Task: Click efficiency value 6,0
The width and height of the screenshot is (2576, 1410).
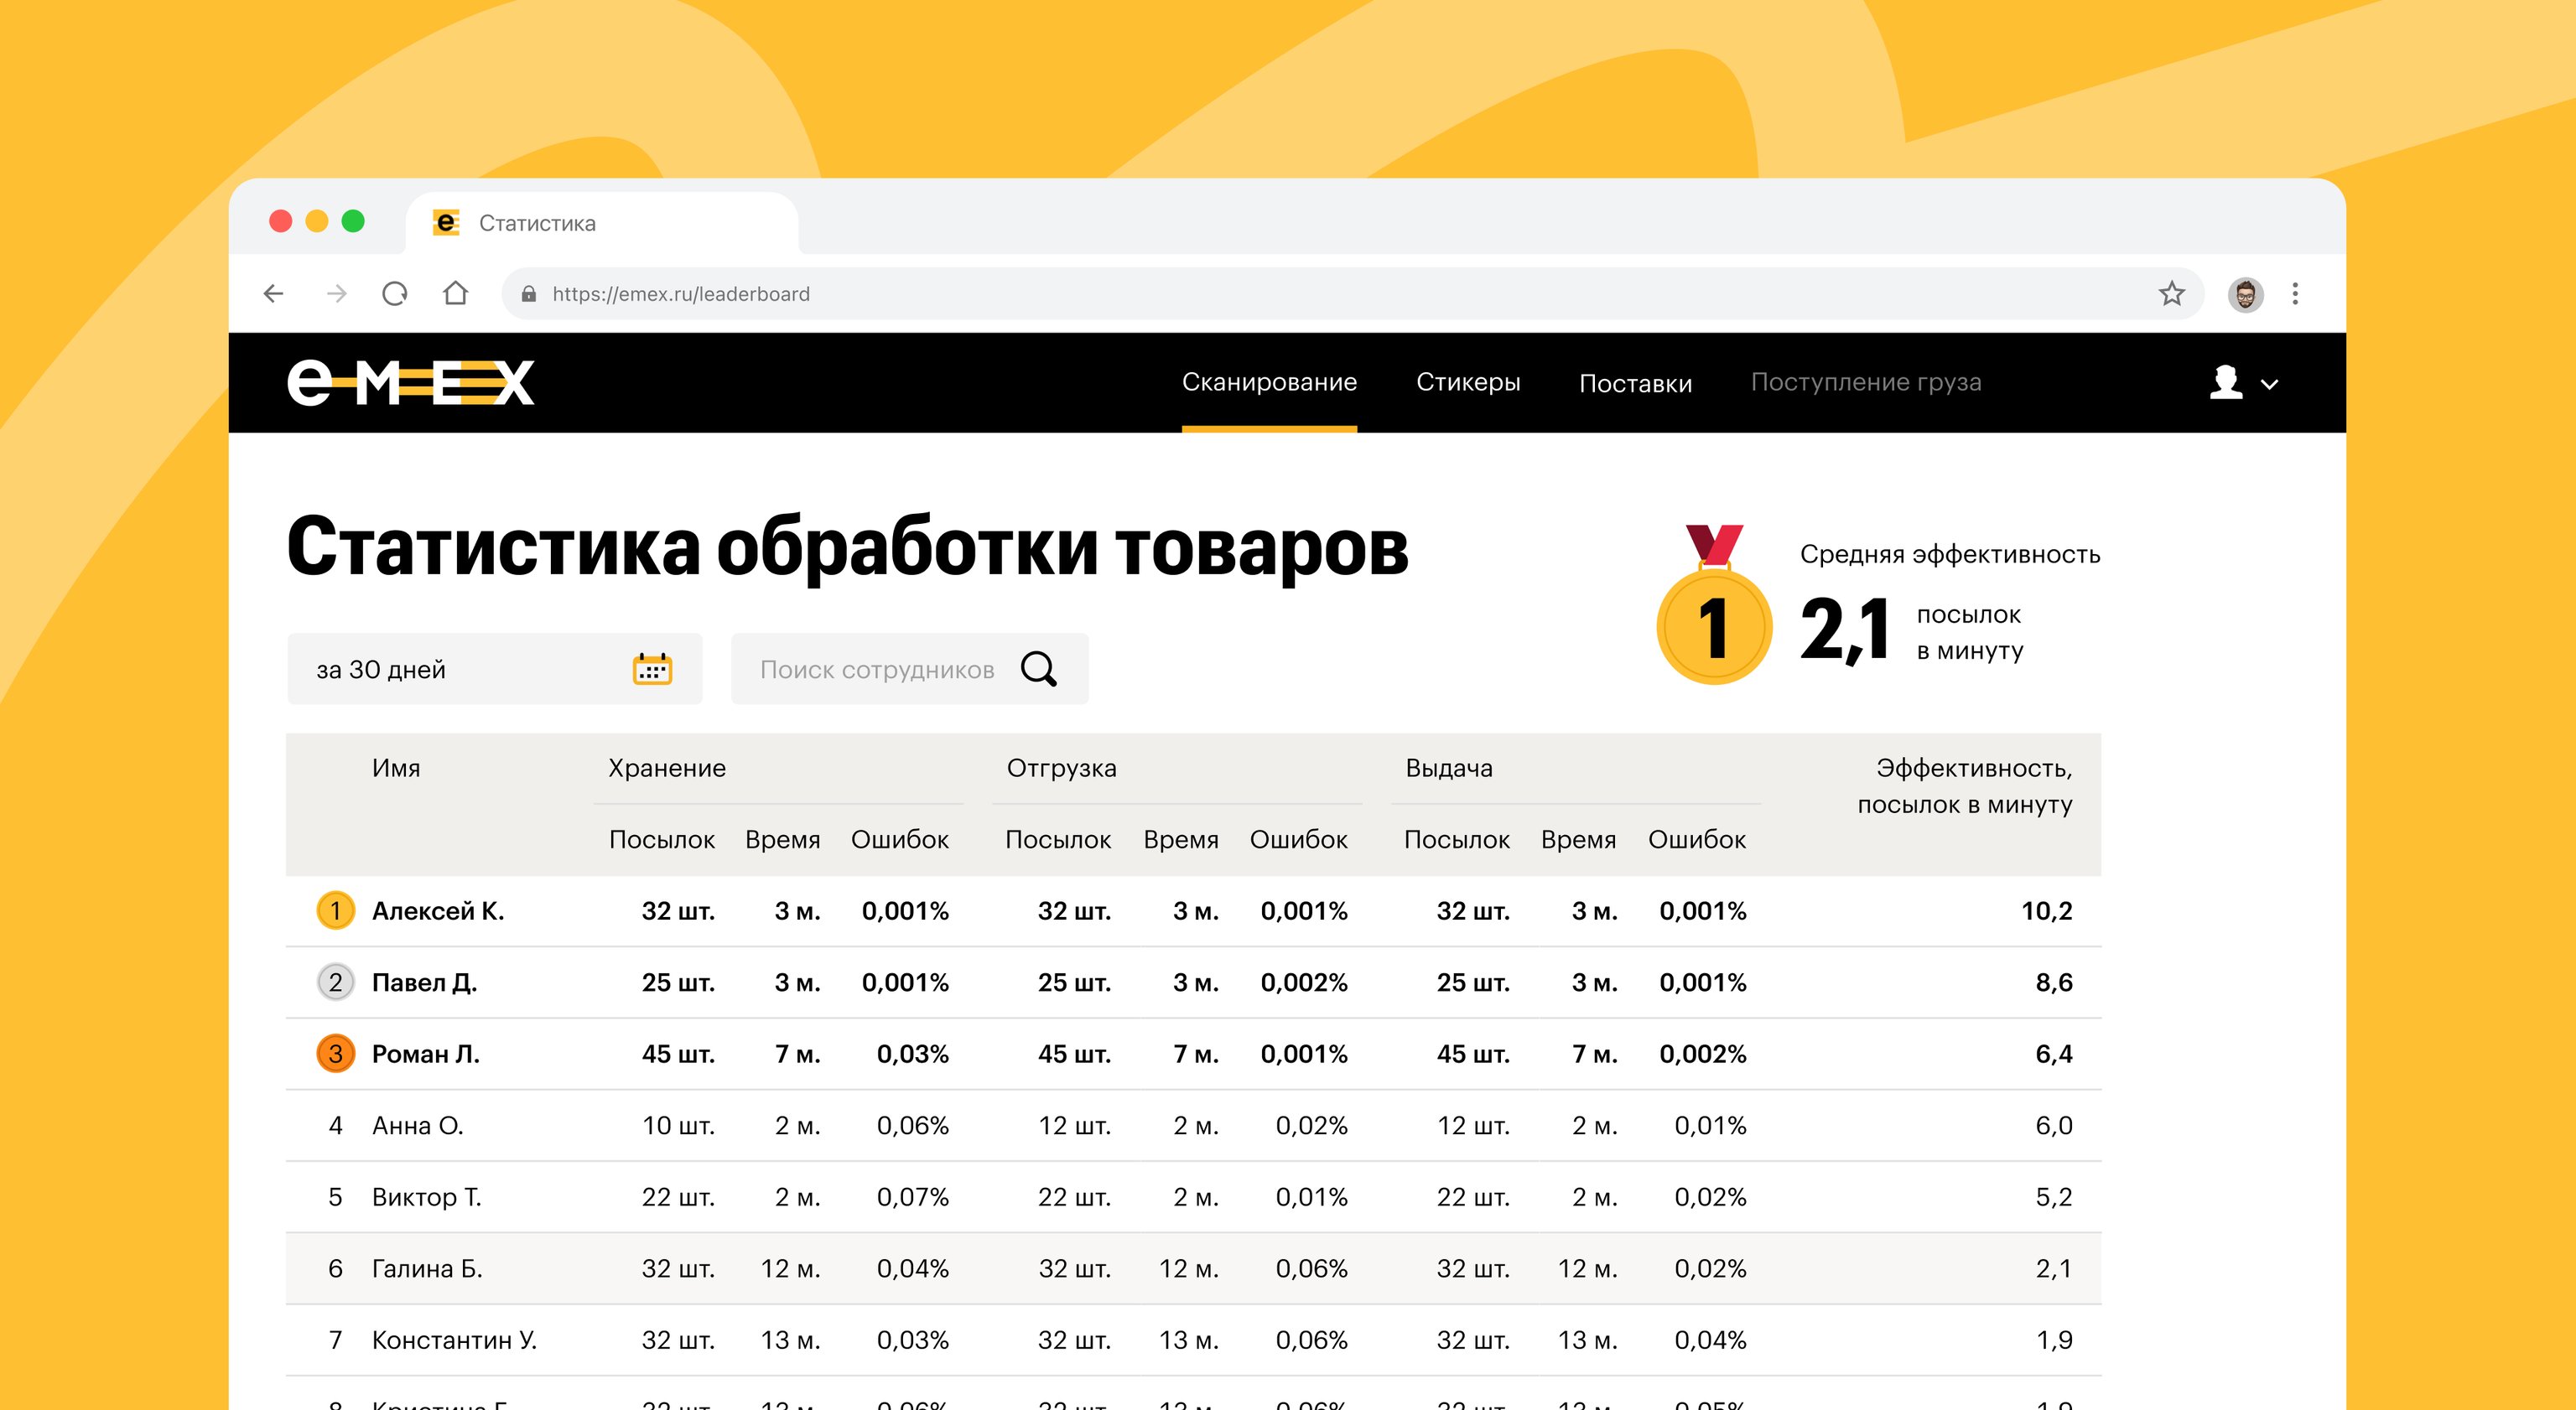Action: [x=2054, y=1125]
